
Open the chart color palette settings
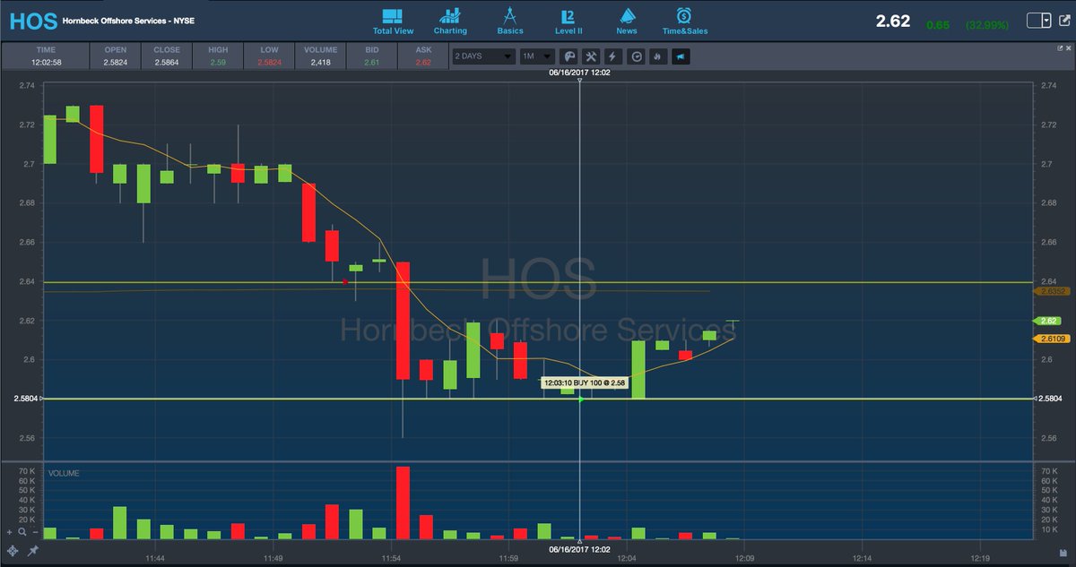coord(570,56)
